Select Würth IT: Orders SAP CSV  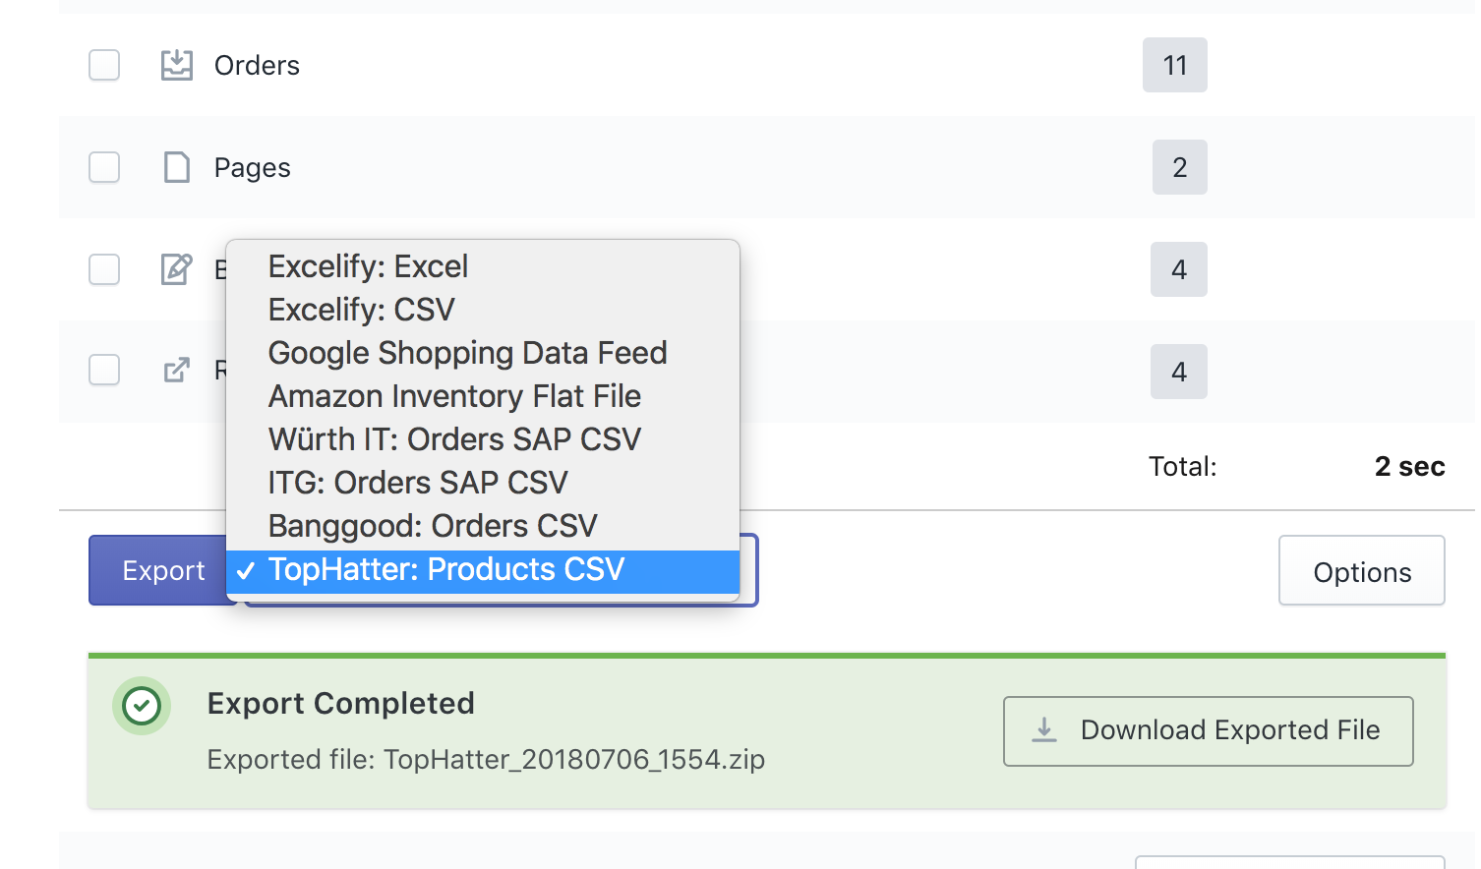[x=454, y=439]
